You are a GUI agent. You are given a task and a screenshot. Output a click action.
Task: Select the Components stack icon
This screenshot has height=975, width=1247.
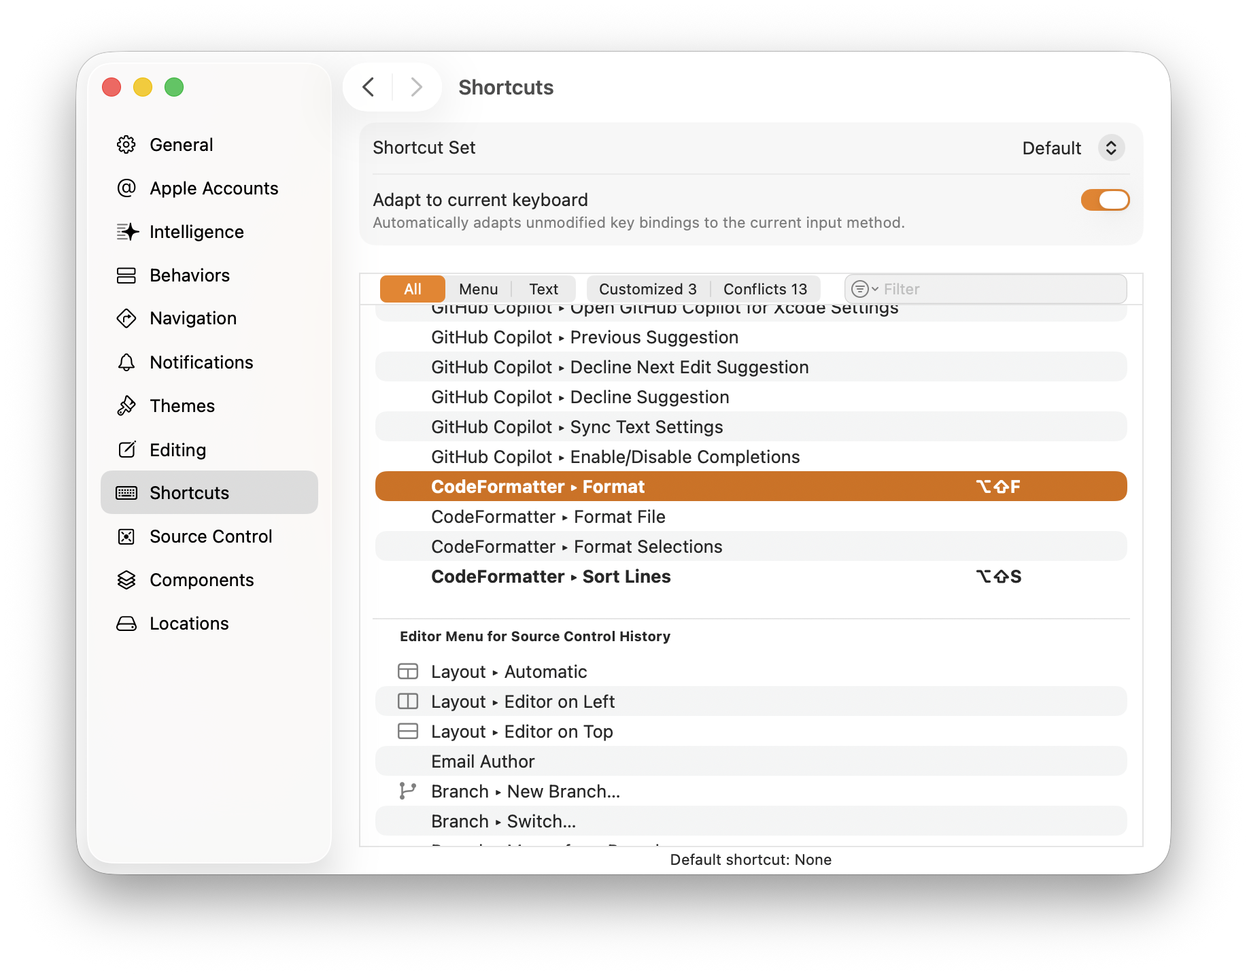pyautogui.click(x=126, y=580)
